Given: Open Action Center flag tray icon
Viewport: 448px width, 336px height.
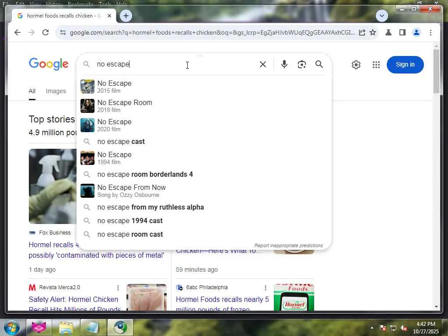Looking at the screenshot, I should (383, 328).
